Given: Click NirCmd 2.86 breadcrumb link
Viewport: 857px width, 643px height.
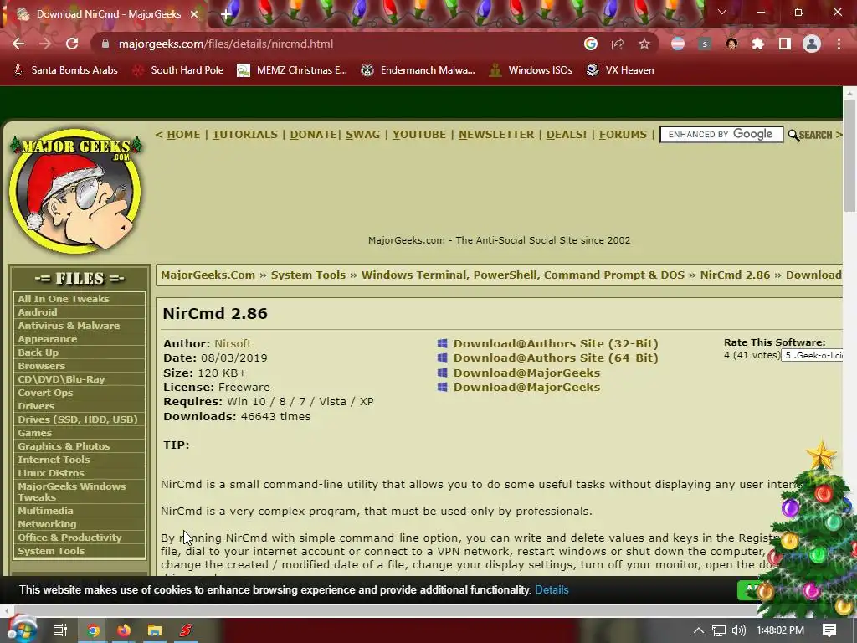Looking at the screenshot, I should (x=735, y=275).
